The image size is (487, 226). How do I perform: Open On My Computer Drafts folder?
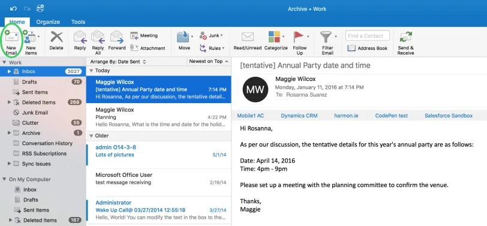pyautogui.click(x=43, y=200)
